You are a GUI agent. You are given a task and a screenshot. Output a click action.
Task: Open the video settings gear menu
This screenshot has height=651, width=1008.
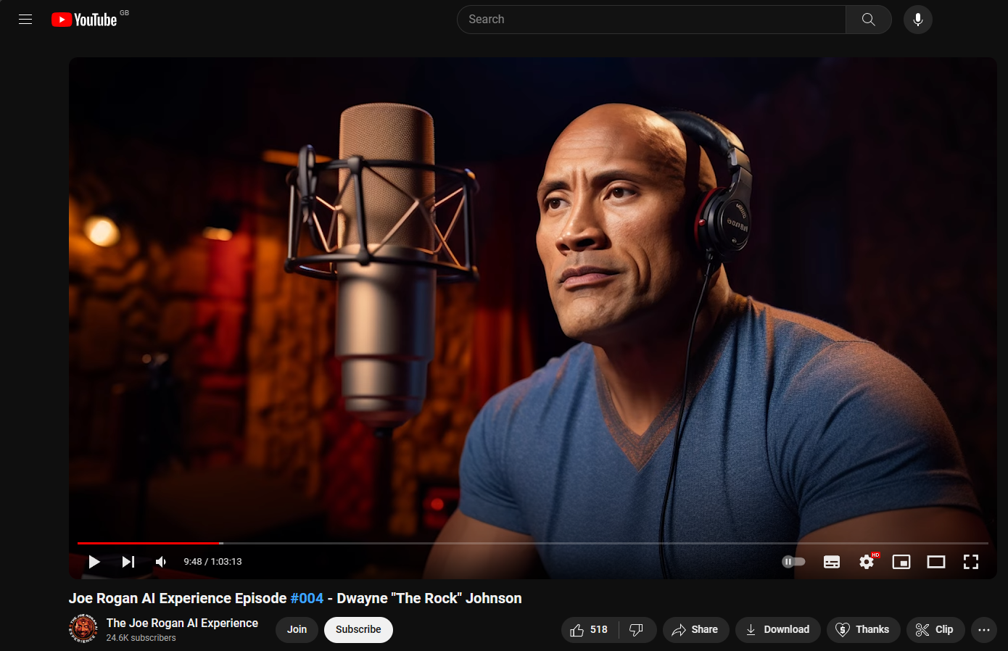(x=867, y=562)
